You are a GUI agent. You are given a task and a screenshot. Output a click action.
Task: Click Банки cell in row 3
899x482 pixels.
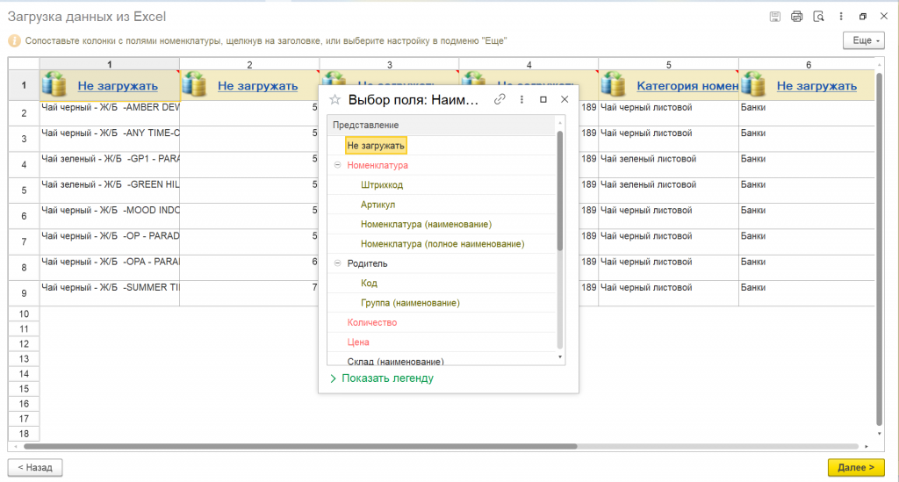pyautogui.click(x=808, y=139)
